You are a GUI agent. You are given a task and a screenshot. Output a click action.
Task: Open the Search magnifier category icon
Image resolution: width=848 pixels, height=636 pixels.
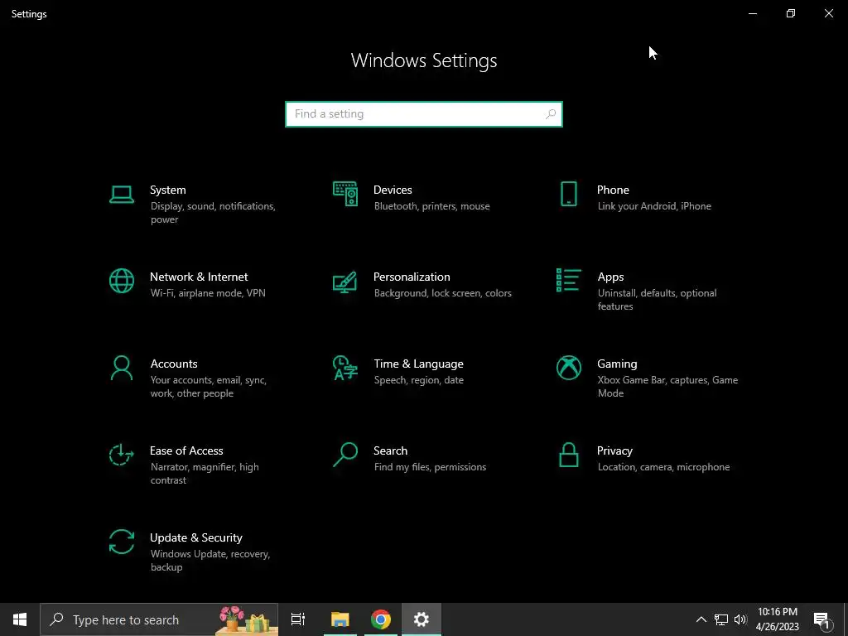(345, 455)
